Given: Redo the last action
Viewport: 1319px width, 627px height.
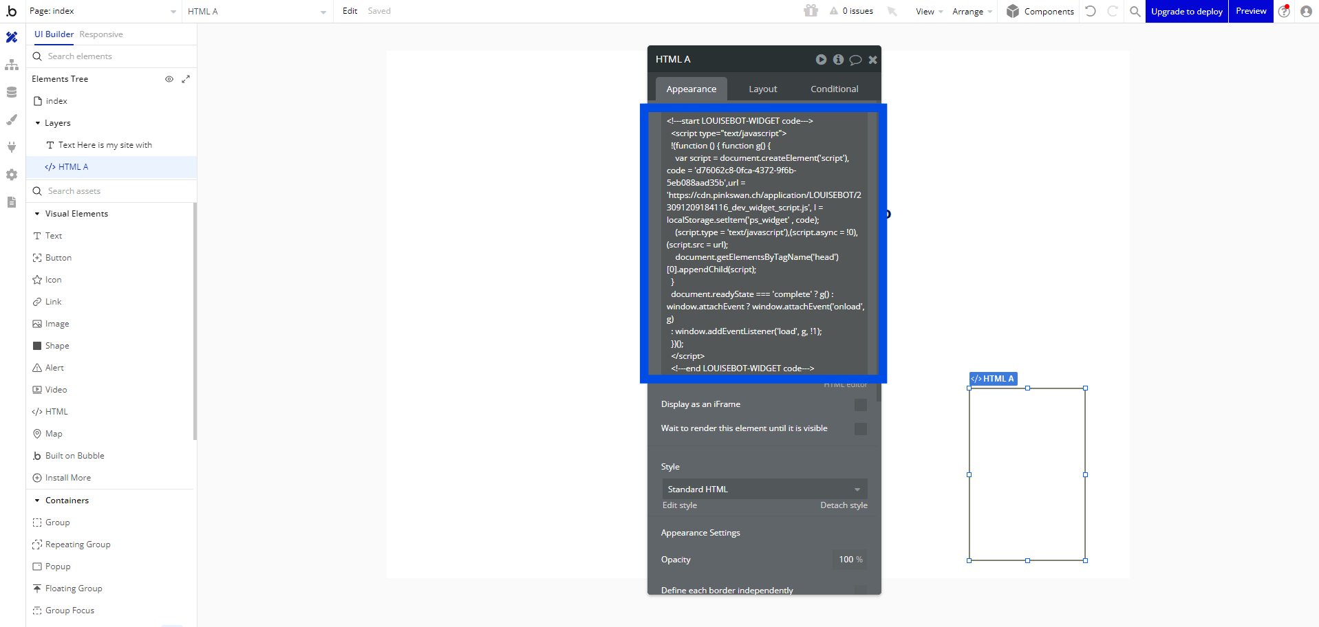Looking at the screenshot, I should [x=1113, y=11].
